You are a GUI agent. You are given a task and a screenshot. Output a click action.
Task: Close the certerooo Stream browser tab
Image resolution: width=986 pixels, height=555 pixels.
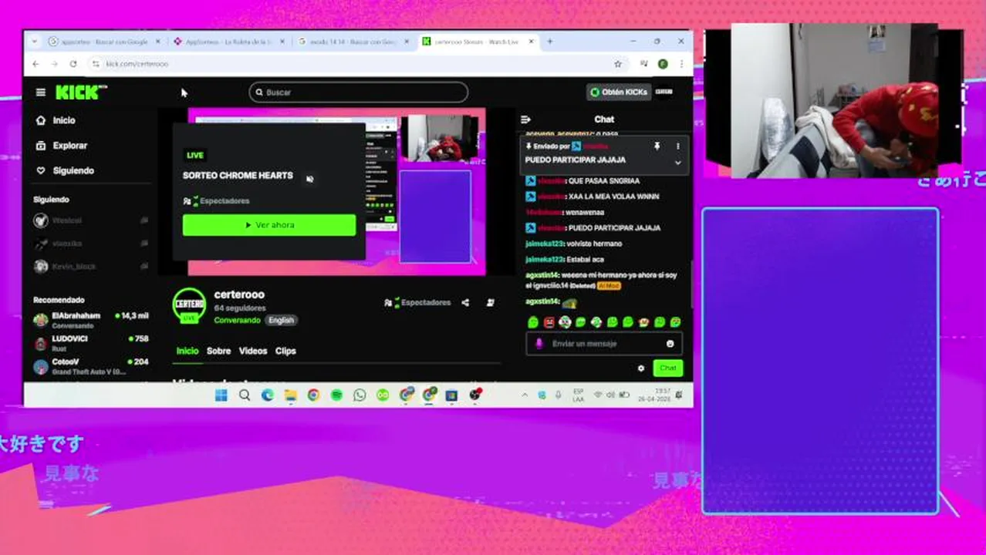pyautogui.click(x=532, y=42)
